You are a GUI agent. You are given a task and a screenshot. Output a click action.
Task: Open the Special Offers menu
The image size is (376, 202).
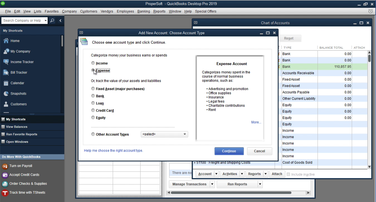[x=206, y=11]
